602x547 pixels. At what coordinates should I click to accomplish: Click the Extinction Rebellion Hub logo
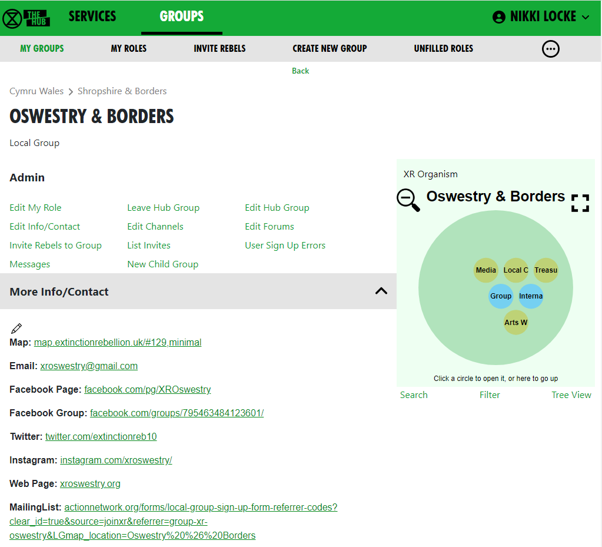tap(26, 18)
